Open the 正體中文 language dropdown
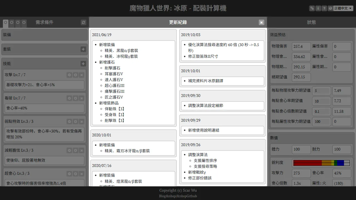Image resolution: width=356 pixels, height=200 pixels. (343, 8)
